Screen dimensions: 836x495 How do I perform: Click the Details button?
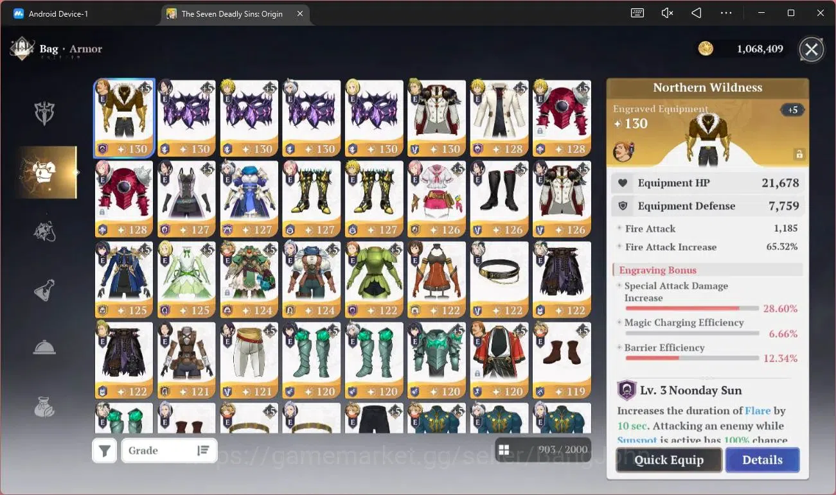(762, 460)
